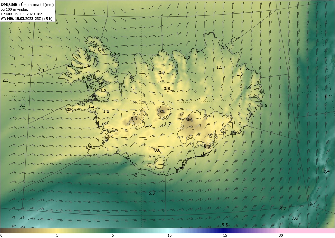This screenshot has width=335, height=238.
Task: Select the Úrkomumætti (mm) label
Action: 38,5
